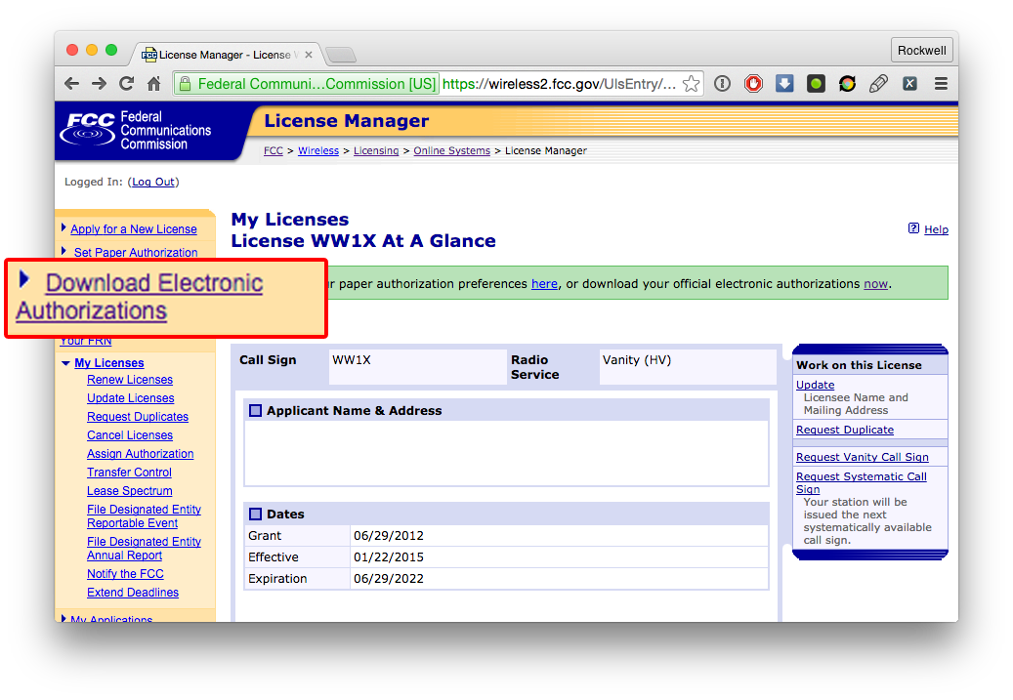Toggle the Applicant Name & Address section box

[x=256, y=411]
